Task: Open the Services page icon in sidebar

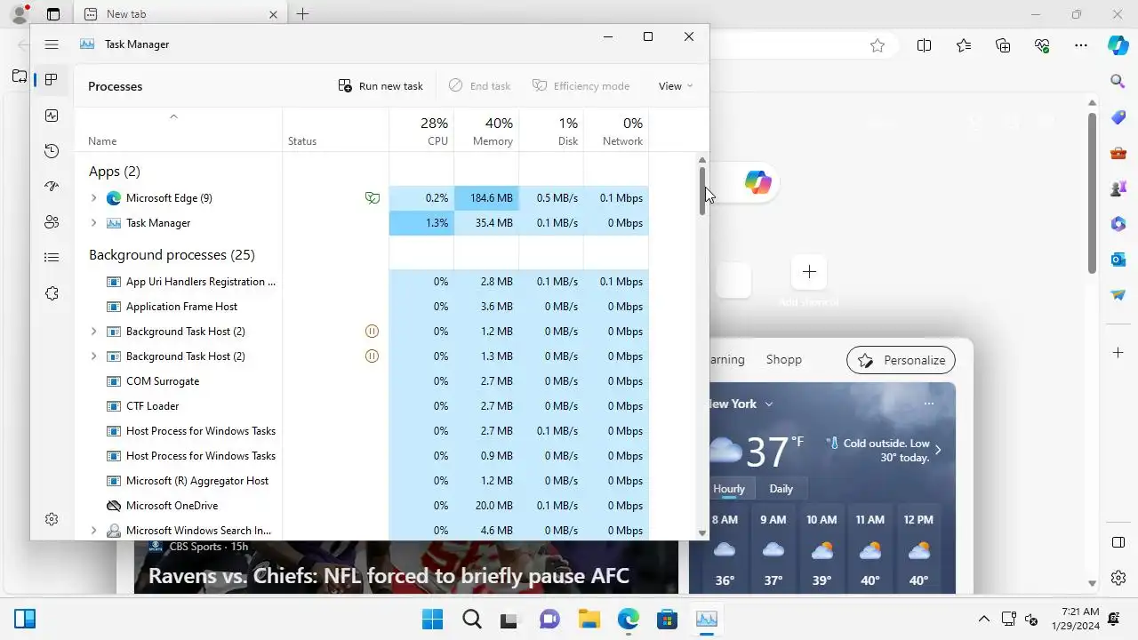Action: click(x=52, y=293)
